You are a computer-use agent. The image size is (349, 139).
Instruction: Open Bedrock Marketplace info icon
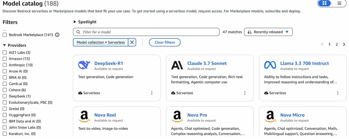(x=57, y=35)
